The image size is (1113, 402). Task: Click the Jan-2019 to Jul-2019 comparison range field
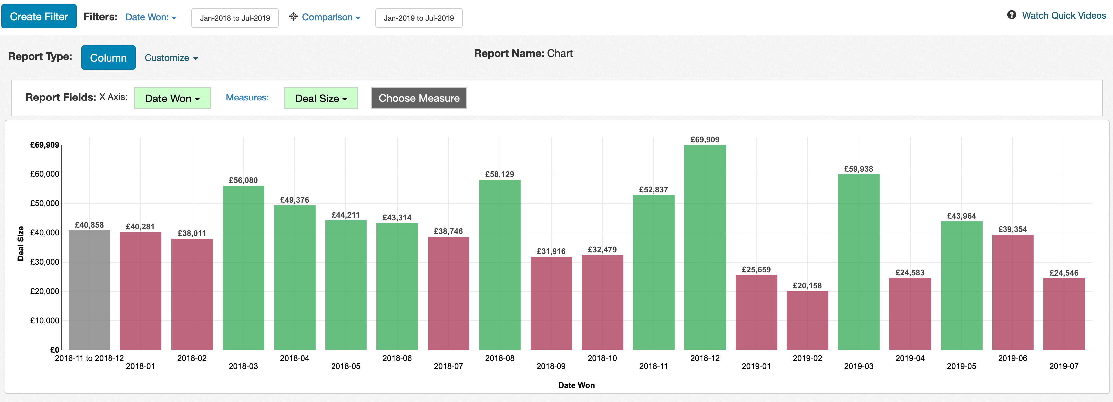point(419,18)
